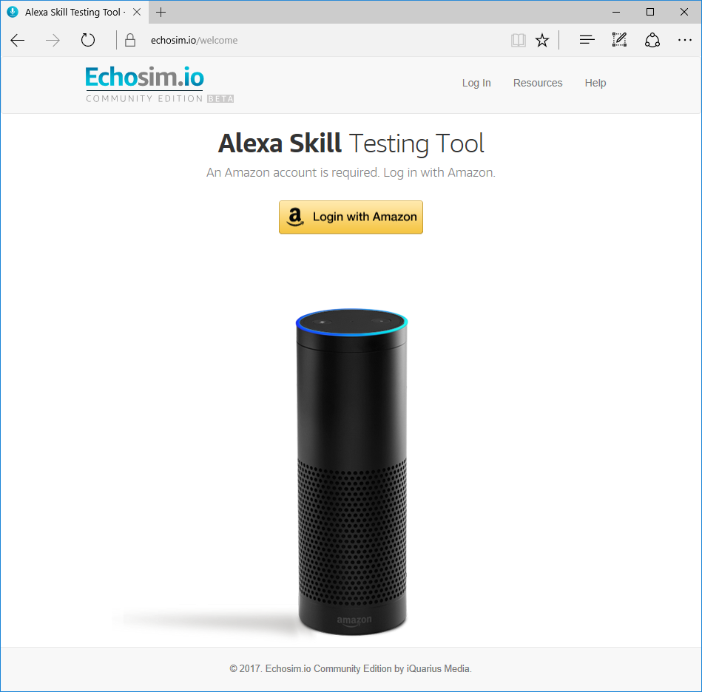This screenshot has height=692, width=702.
Task: Click the Share icon in toolbar
Action: pos(652,40)
